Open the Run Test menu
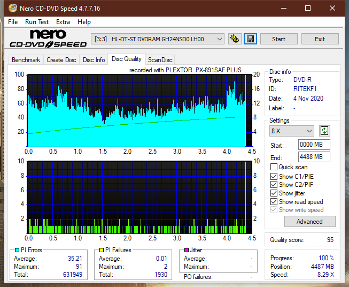 click(37, 22)
